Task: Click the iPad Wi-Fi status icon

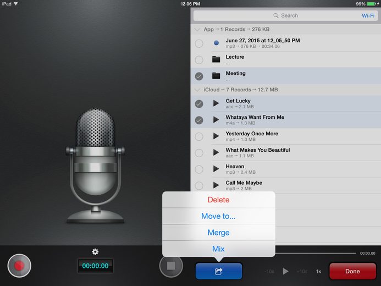Action: [16, 4]
